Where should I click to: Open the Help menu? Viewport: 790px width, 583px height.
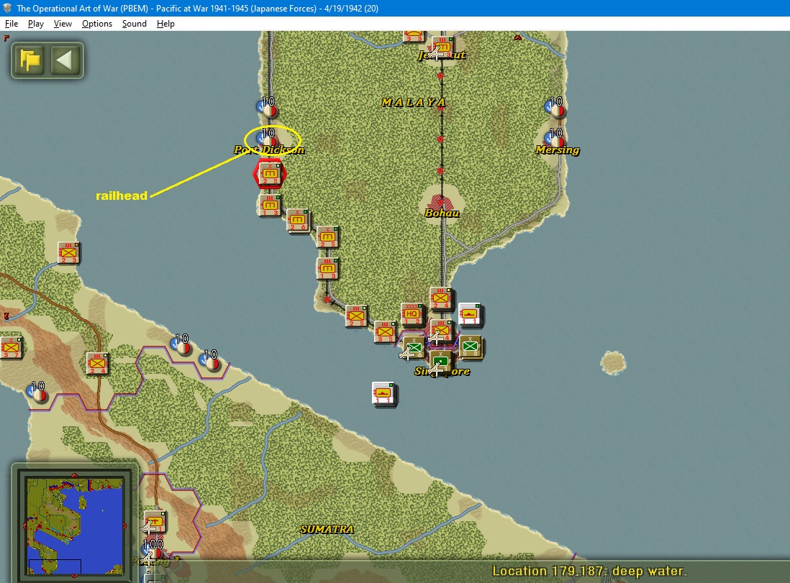coord(165,24)
